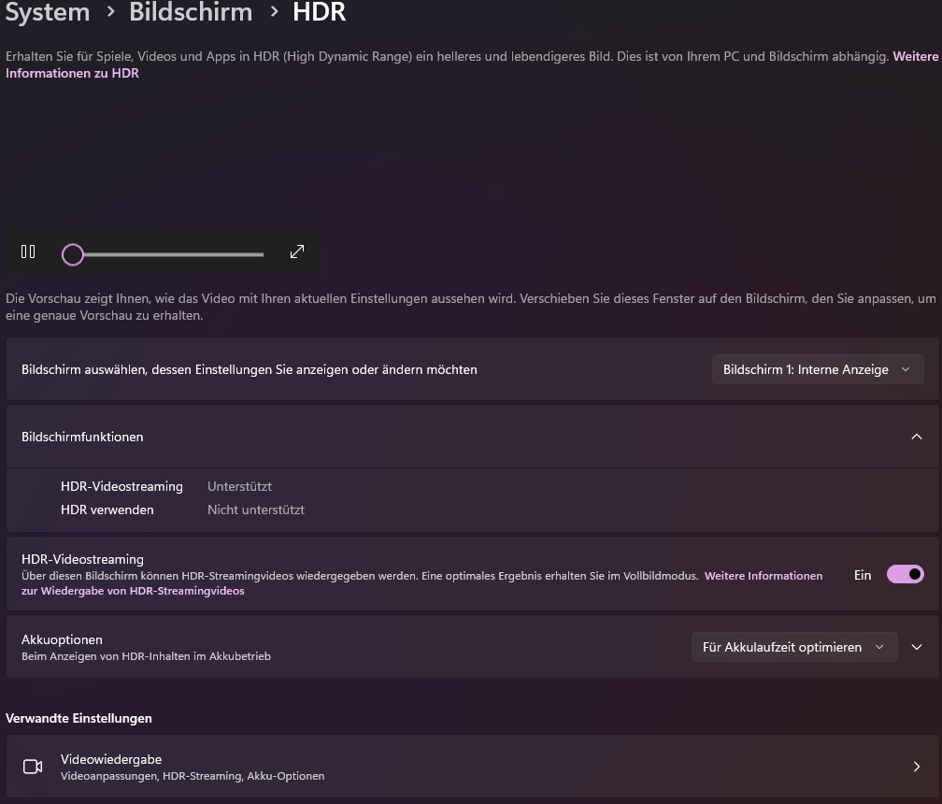942x804 pixels.
Task: Pause the HDR video preview
Action: [27, 251]
